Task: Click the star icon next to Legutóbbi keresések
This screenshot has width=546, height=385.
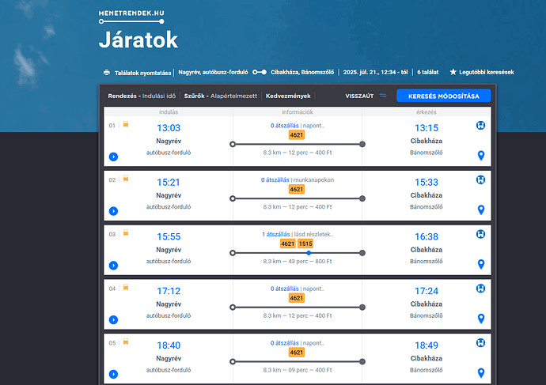Action: (x=453, y=72)
